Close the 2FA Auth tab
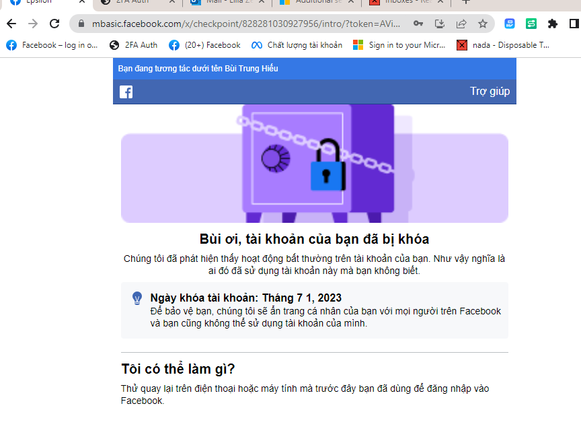 (x=172, y=1)
